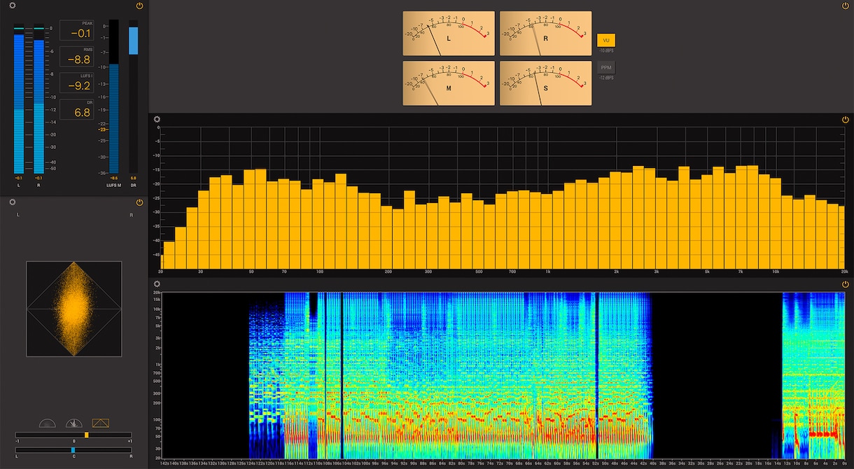Open settings gear of the vectorscope panel
This screenshot has width=854, height=469.
12,202
